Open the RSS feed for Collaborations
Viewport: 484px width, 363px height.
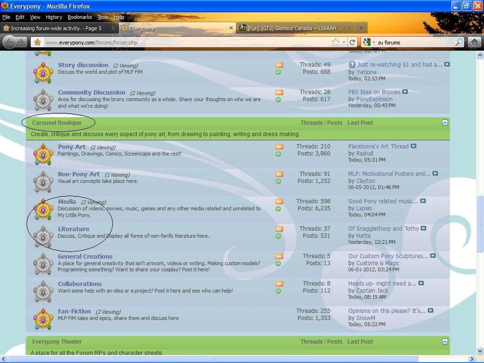click(279, 284)
